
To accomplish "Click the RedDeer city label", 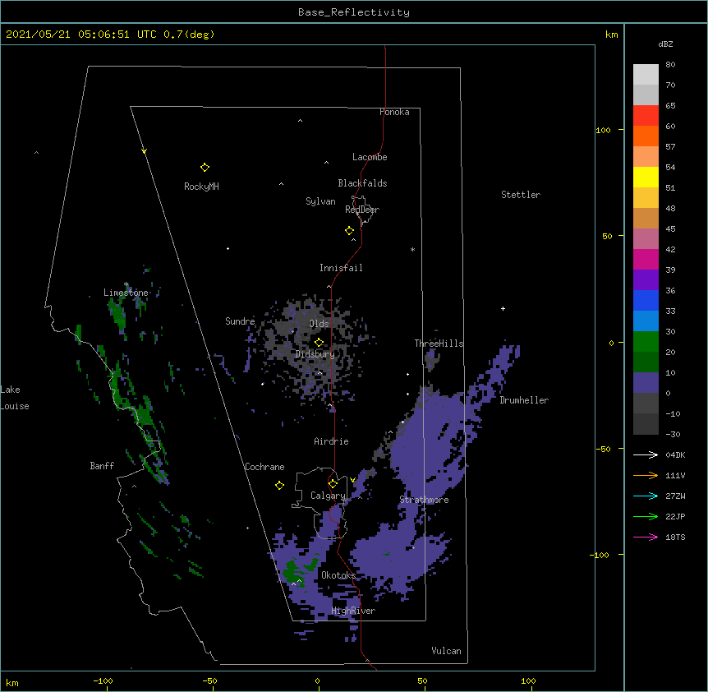I will (362, 210).
